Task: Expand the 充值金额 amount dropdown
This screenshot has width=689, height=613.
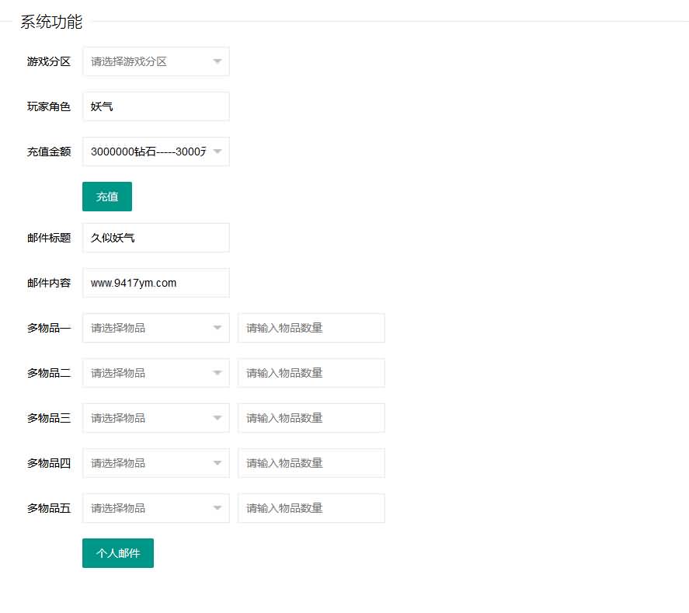Action: click(155, 152)
